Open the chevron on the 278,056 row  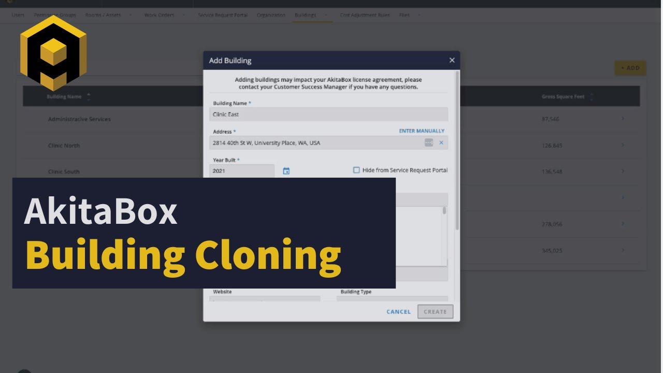pos(623,224)
